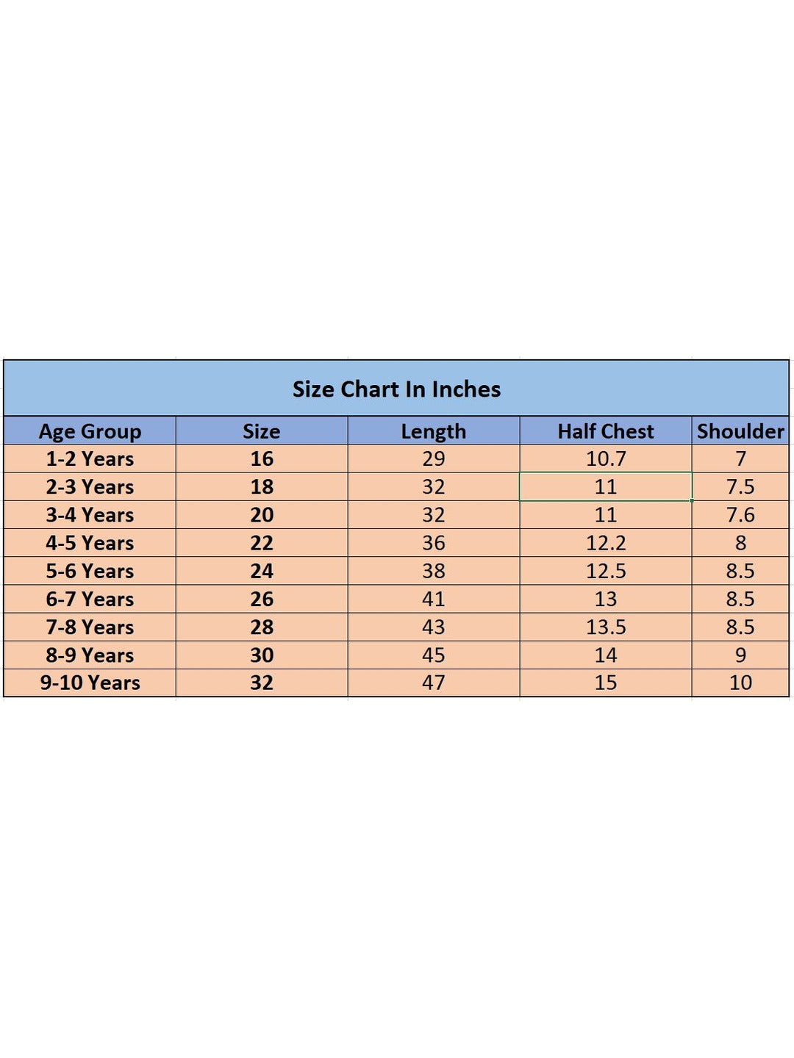This screenshot has width=794, height=1058.
Task: Click the 'Length' column header cell
Action: pyautogui.click(x=433, y=431)
